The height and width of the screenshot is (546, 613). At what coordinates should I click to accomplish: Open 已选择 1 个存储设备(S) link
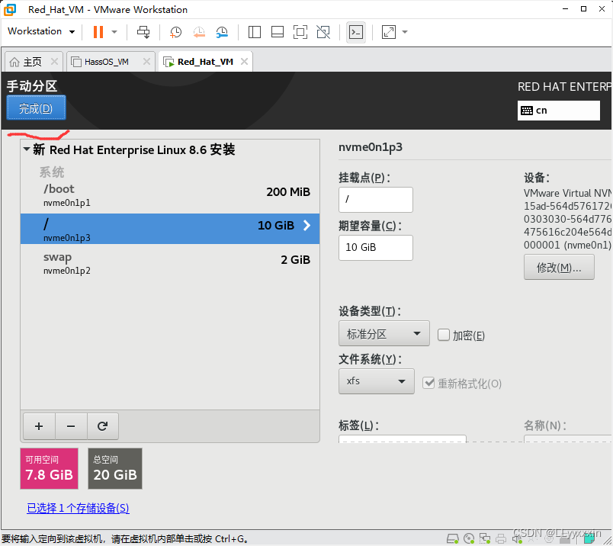(78, 508)
